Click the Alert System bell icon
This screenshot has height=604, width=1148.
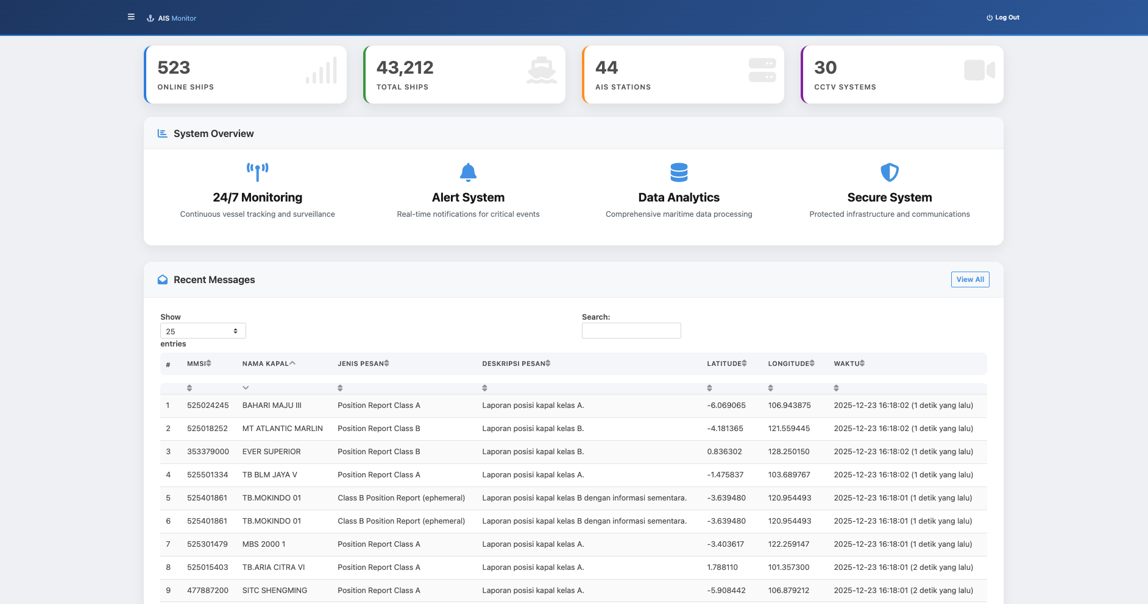click(x=468, y=172)
